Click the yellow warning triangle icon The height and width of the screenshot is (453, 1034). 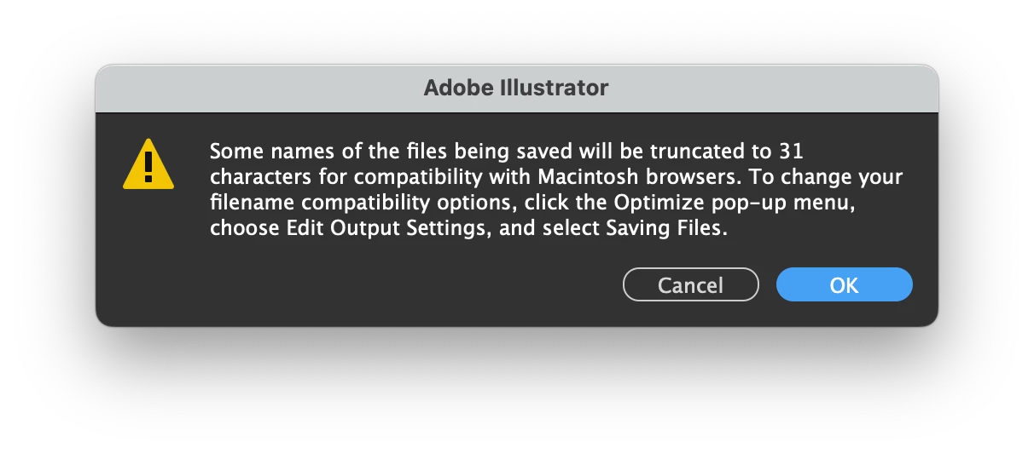coord(148,165)
